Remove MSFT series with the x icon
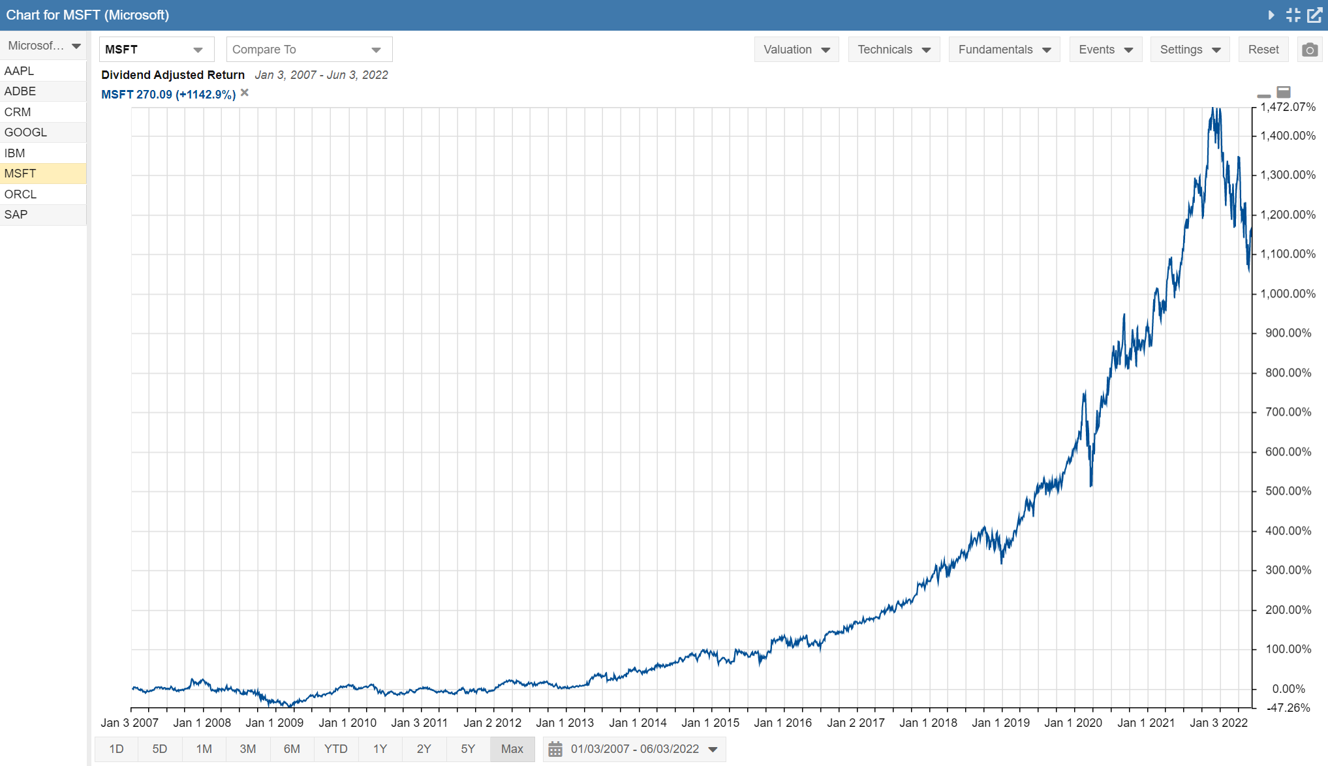The width and height of the screenshot is (1328, 766). pyautogui.click(x=245, y=93)
